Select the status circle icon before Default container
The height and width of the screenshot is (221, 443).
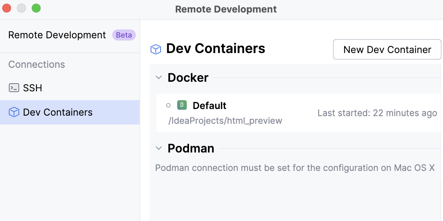point(168,105)
